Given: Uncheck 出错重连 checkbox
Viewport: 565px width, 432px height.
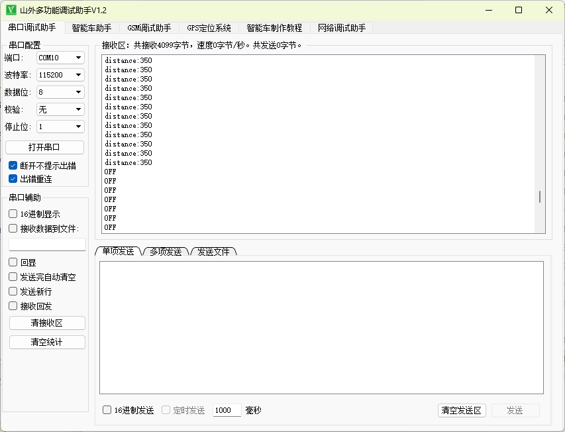Looking at the screenshot, I should tap(13, 179).
